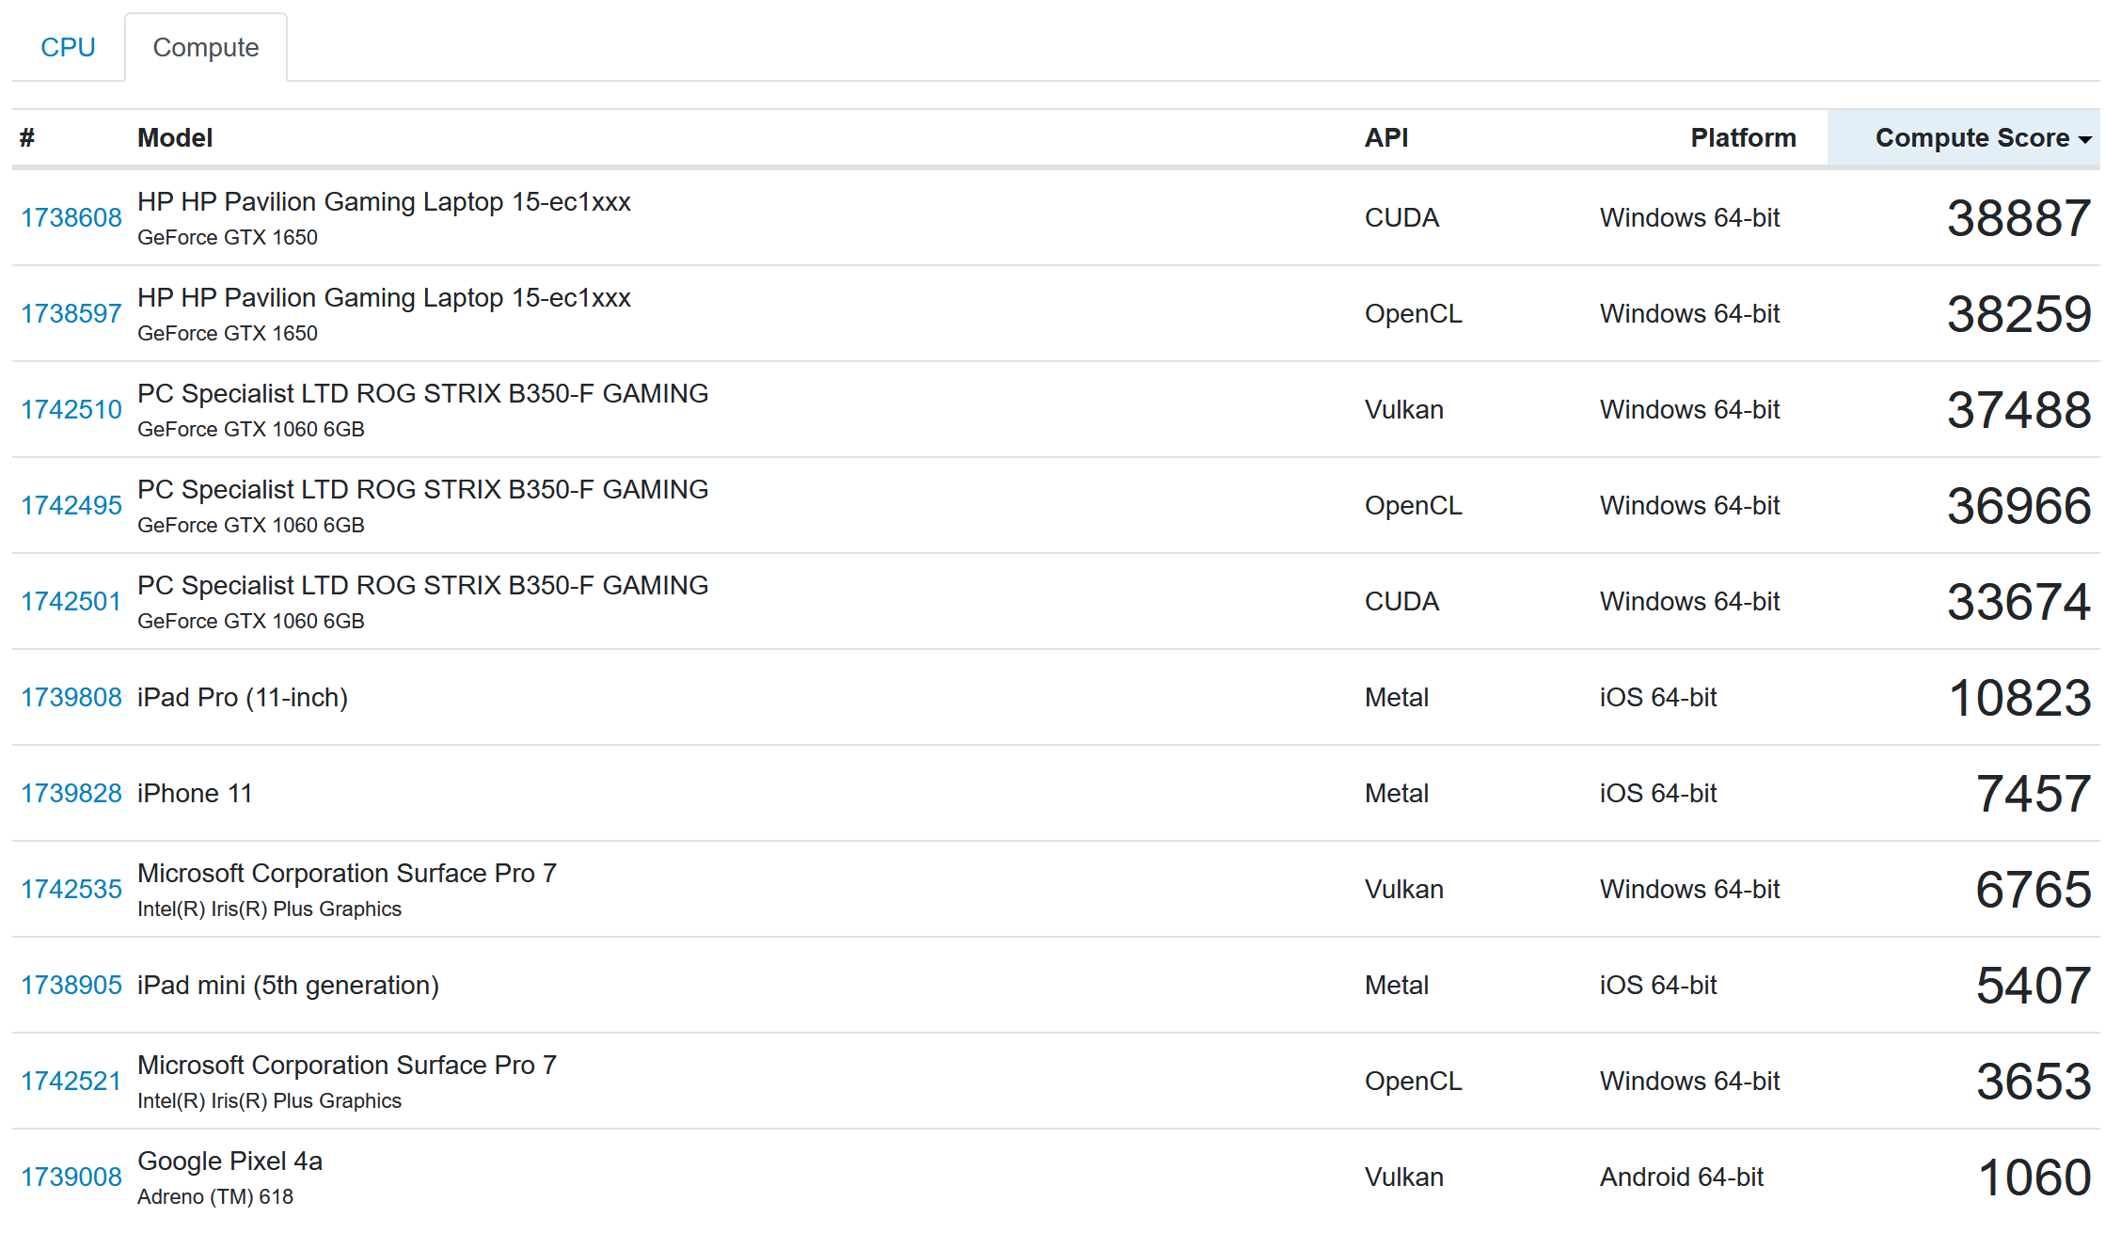Click the sort arrow next to Compute Score
The height and width of the screenshot is (1233, 2121).
tap(2085, 139)
